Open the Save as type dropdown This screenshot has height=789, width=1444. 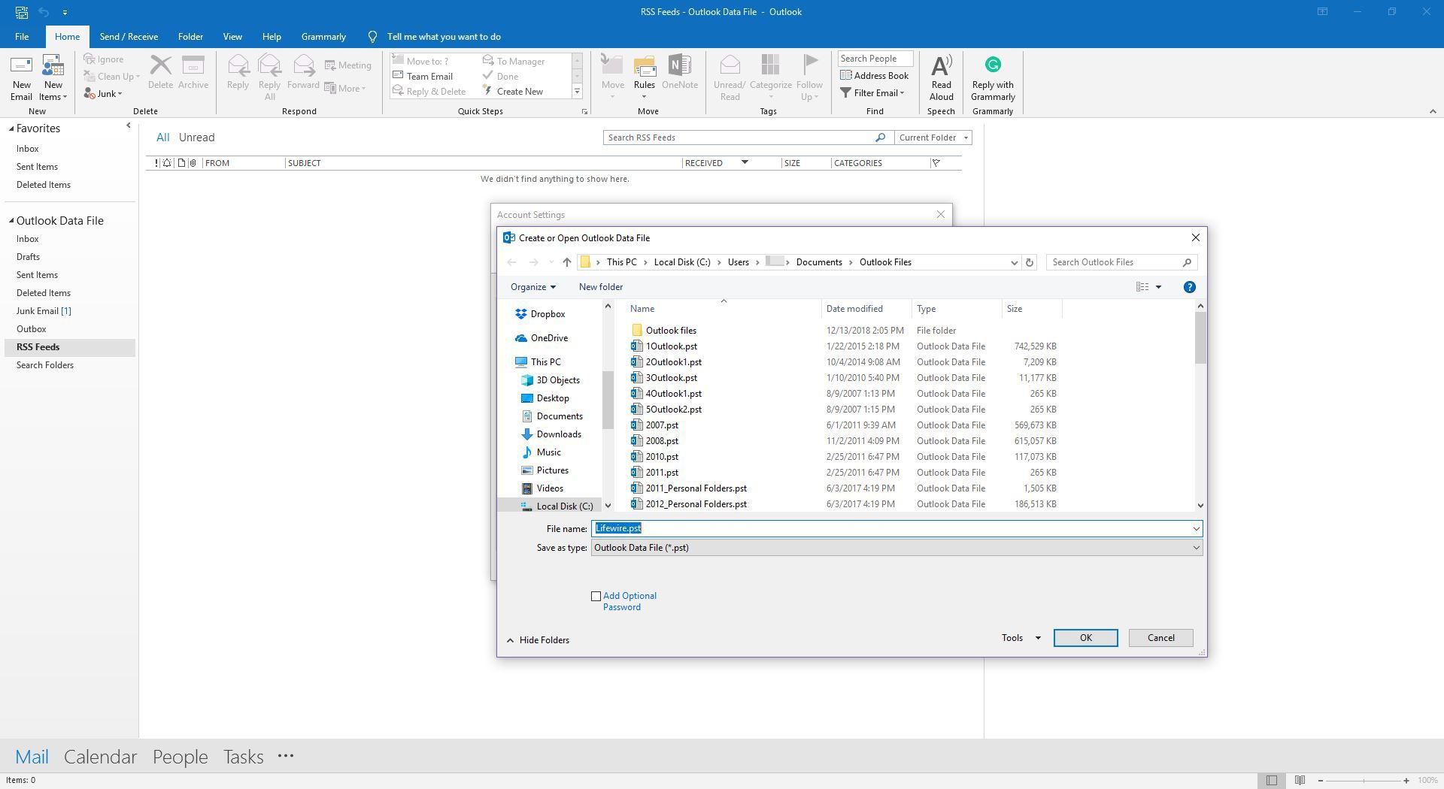tap(896, 548)
